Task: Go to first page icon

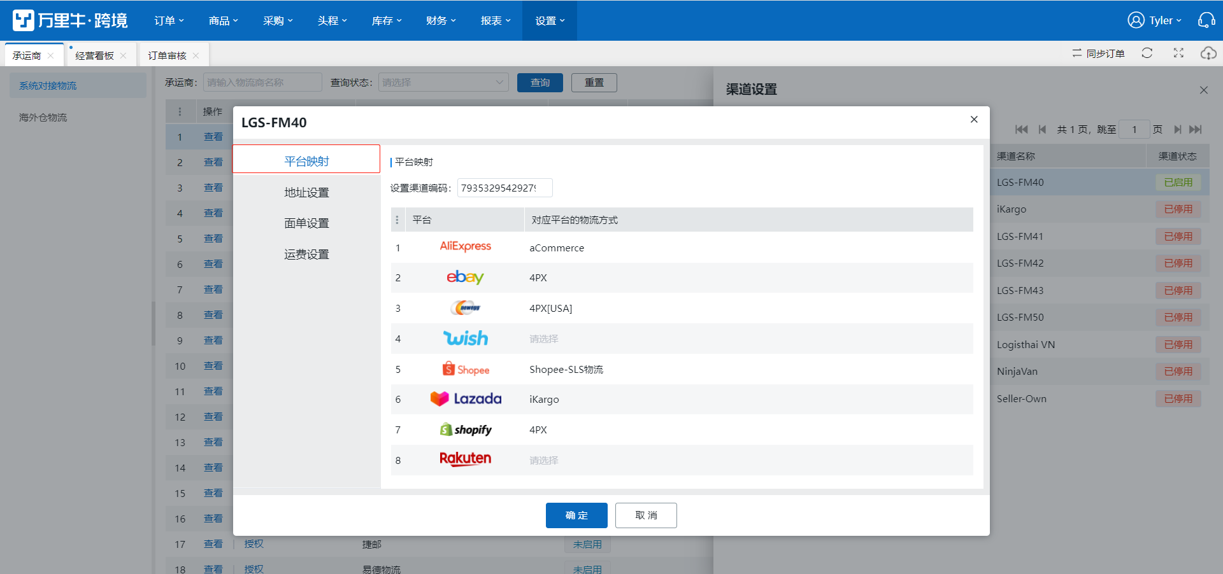Action: click(x=1021, y=130)
